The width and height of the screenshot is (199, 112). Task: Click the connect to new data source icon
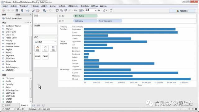(22, 10)
